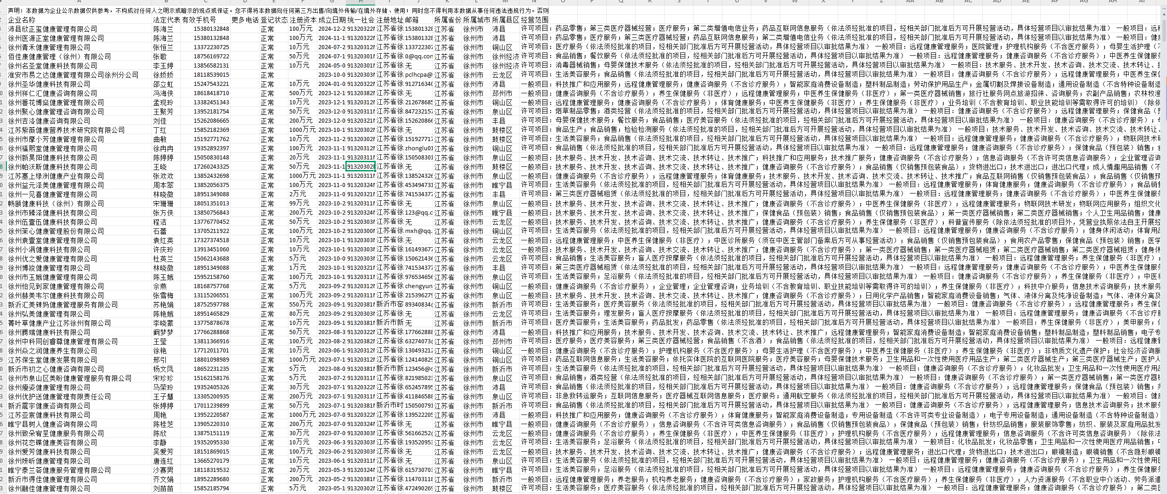1167x494 pixels.
Task: Click the 经营范围 header cell
Action: tap(535, 20)
